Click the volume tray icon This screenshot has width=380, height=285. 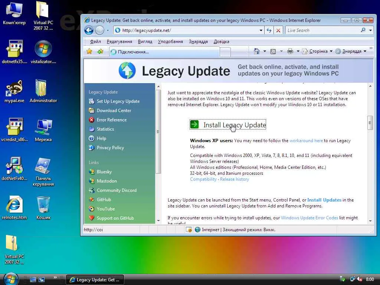pos(359,279)
